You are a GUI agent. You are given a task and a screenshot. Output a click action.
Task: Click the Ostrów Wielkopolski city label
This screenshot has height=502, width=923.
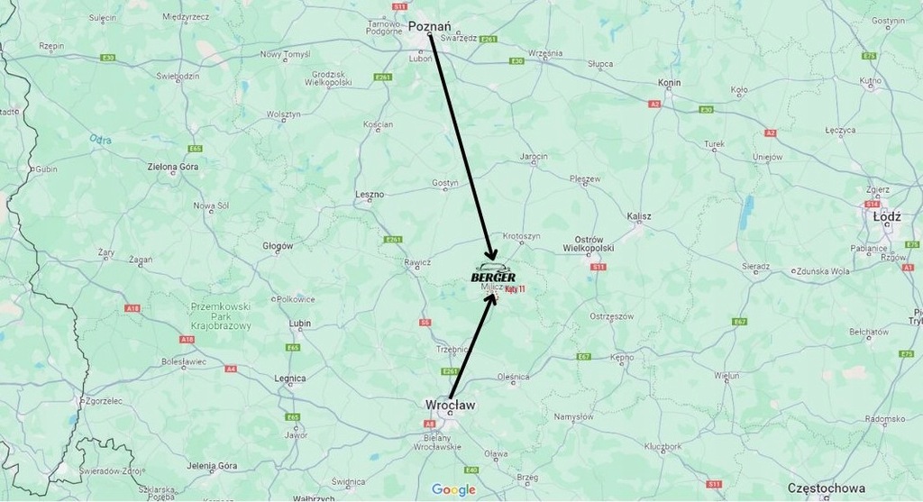(x=589, y=243)
